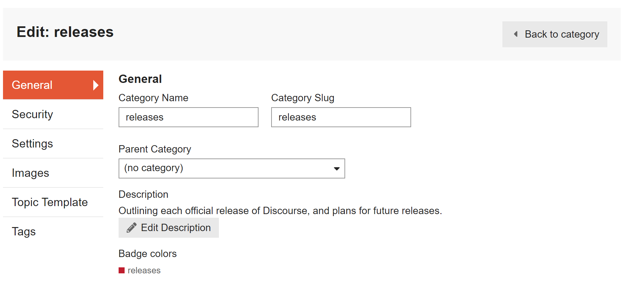Switch to the Security tab
The height and width of the screenshot is (282, 624).
click(33, 114)
